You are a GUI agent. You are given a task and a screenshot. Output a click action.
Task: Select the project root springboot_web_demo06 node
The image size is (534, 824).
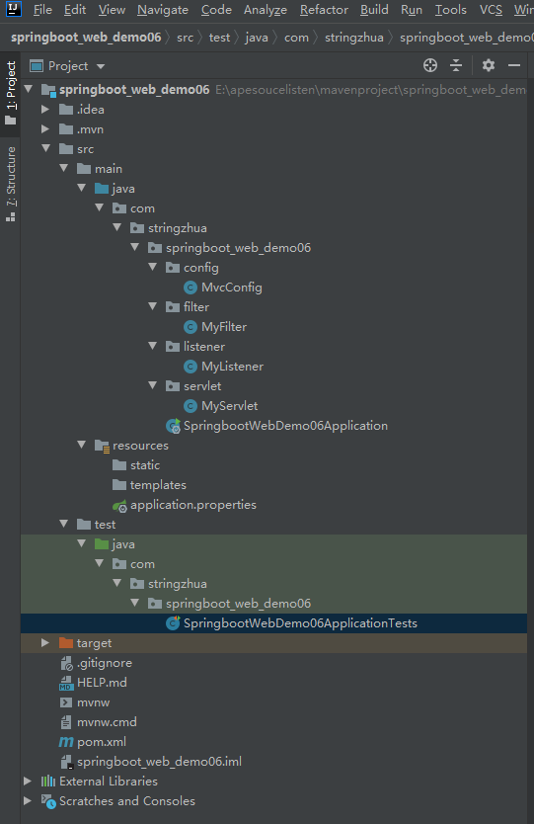point(273,90)
